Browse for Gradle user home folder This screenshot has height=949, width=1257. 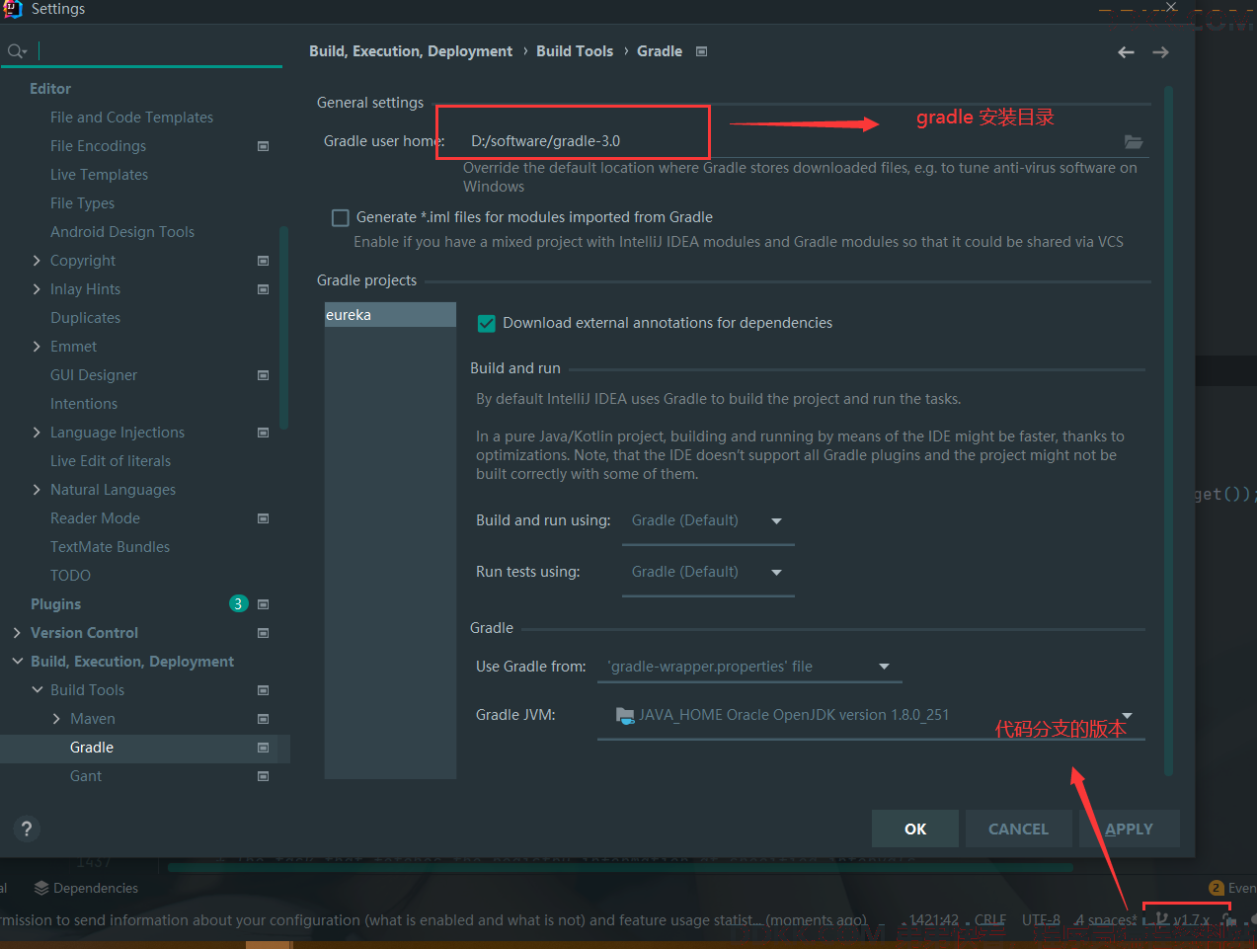pyautogui.click(x=1134, y=141)
